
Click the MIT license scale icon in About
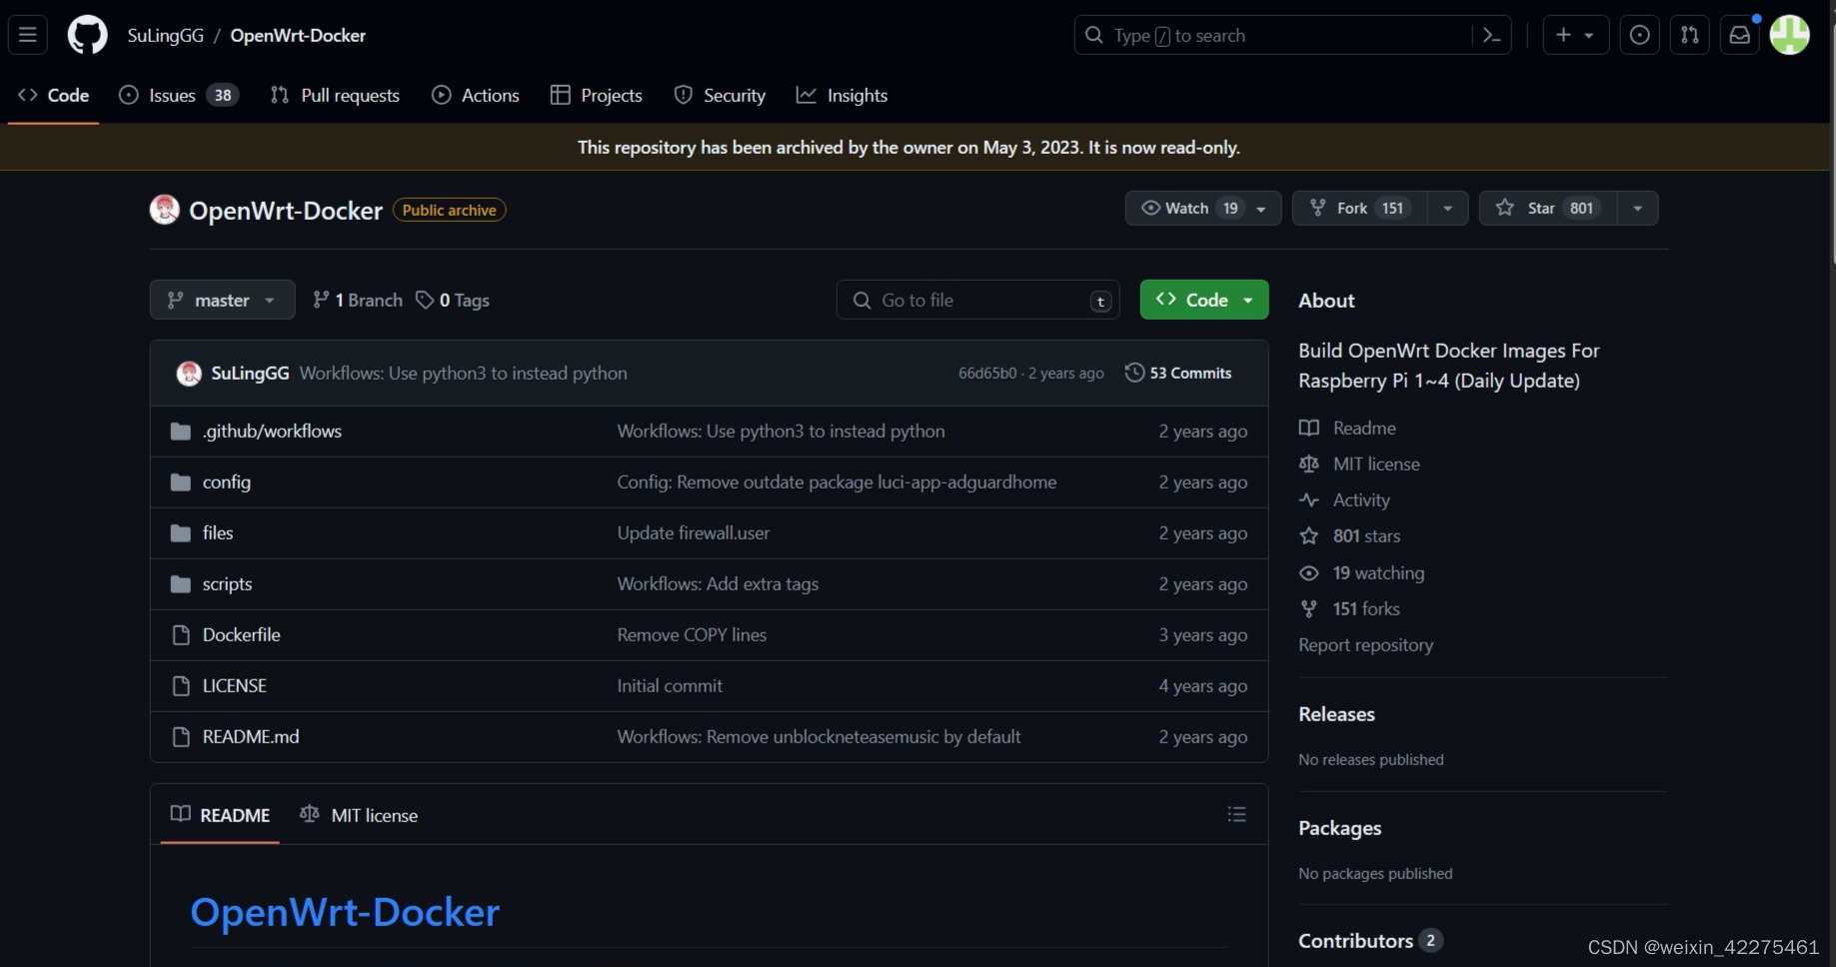click(x=1308, y=465)
